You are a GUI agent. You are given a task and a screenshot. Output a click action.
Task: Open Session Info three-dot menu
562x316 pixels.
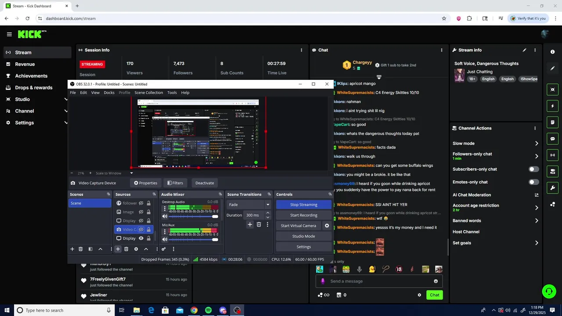click(x=301, y=50)
